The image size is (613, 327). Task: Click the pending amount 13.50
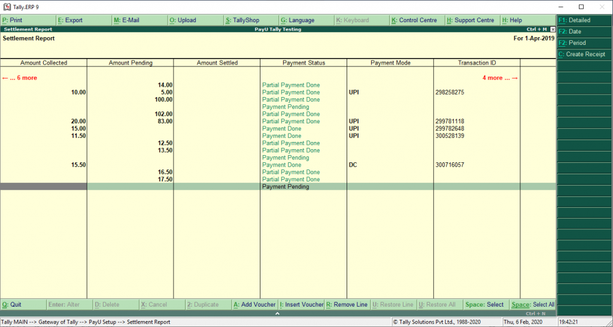pyautogui.click(x=165, y=150)
